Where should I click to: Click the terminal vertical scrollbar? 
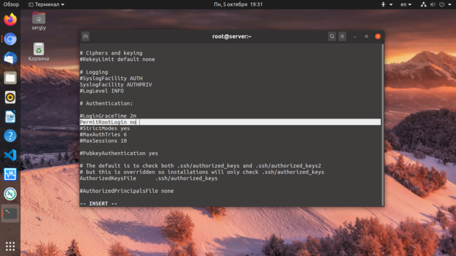[x=383, y=125]
